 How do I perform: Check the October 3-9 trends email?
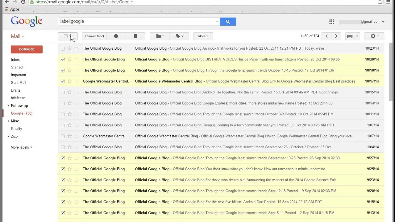(63, 114)
